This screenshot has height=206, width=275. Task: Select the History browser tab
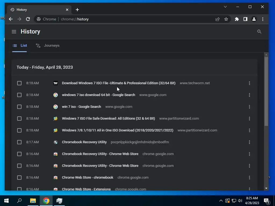pyautogui.click(x=39, y=10)
